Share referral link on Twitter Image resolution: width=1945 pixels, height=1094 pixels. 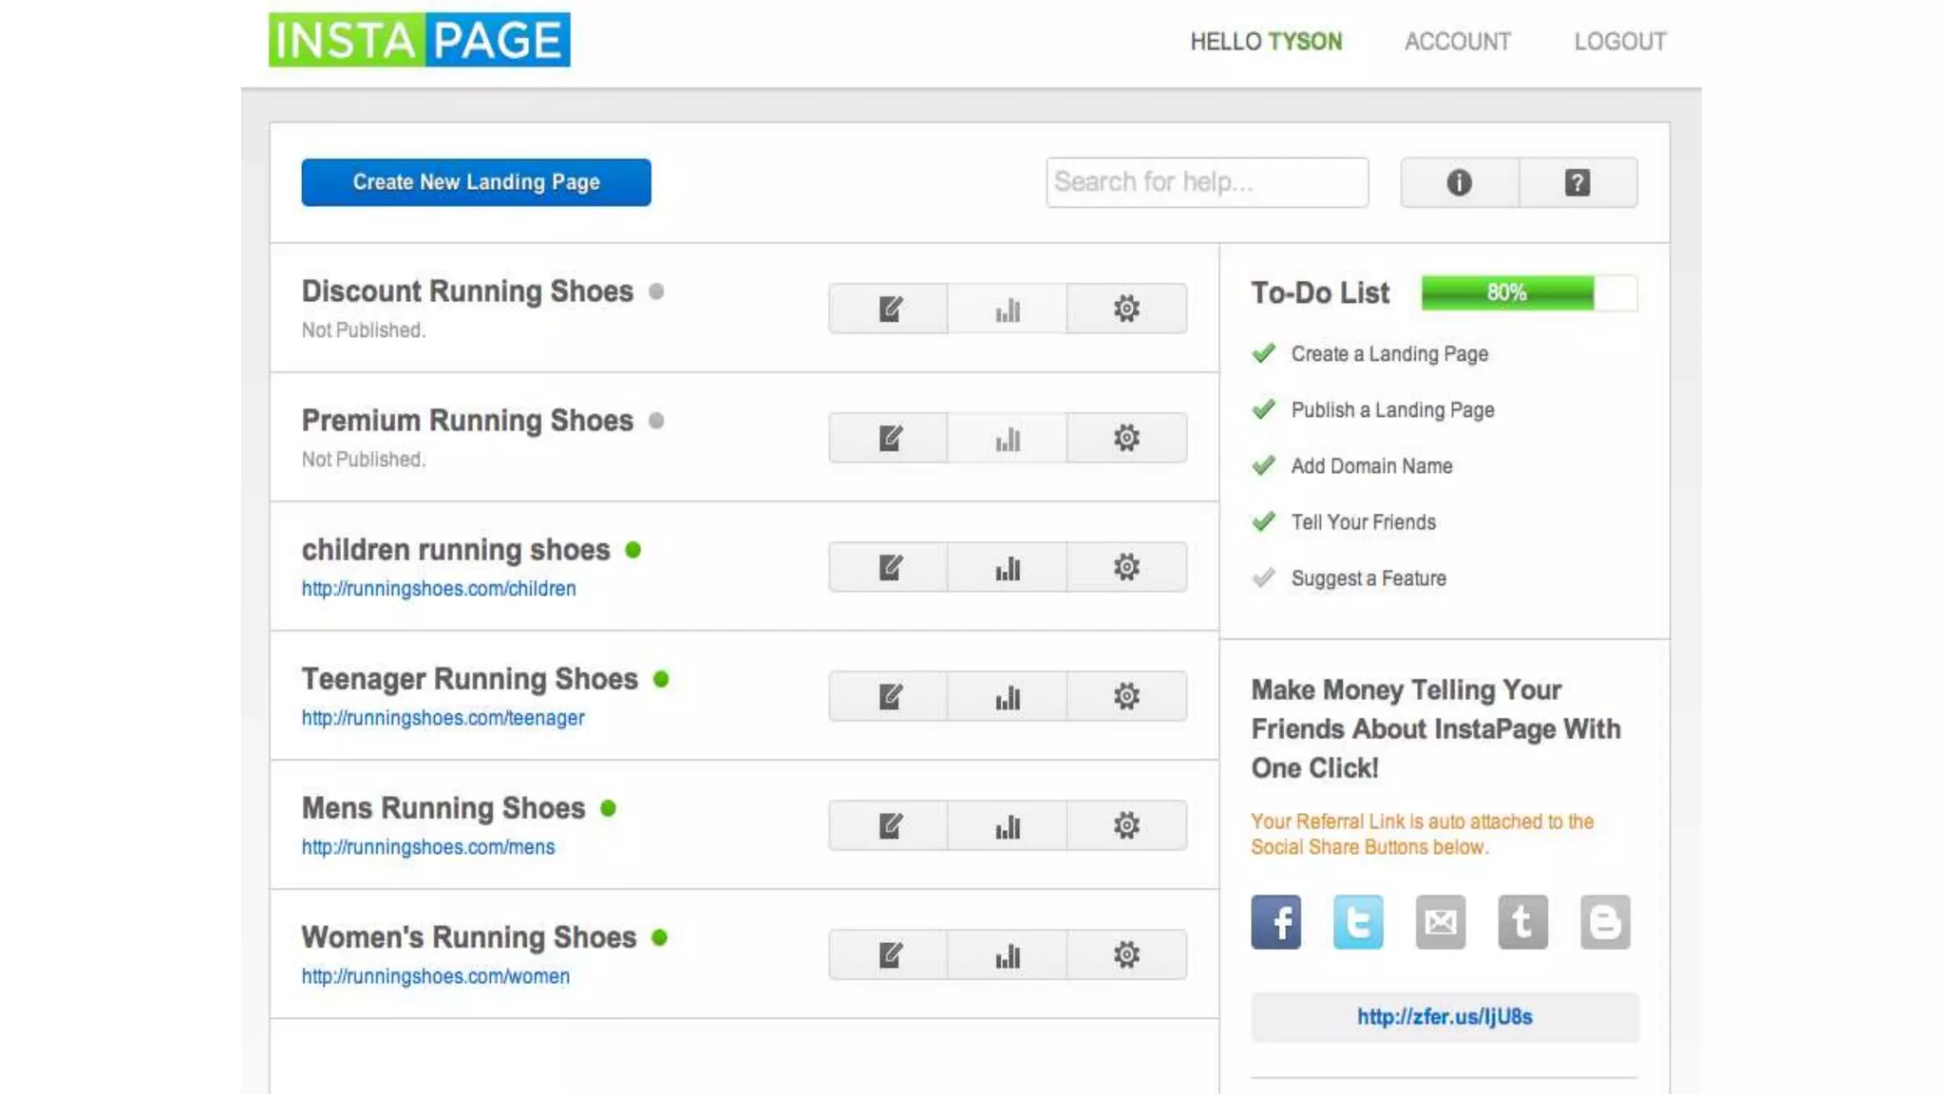[1358, 921]
